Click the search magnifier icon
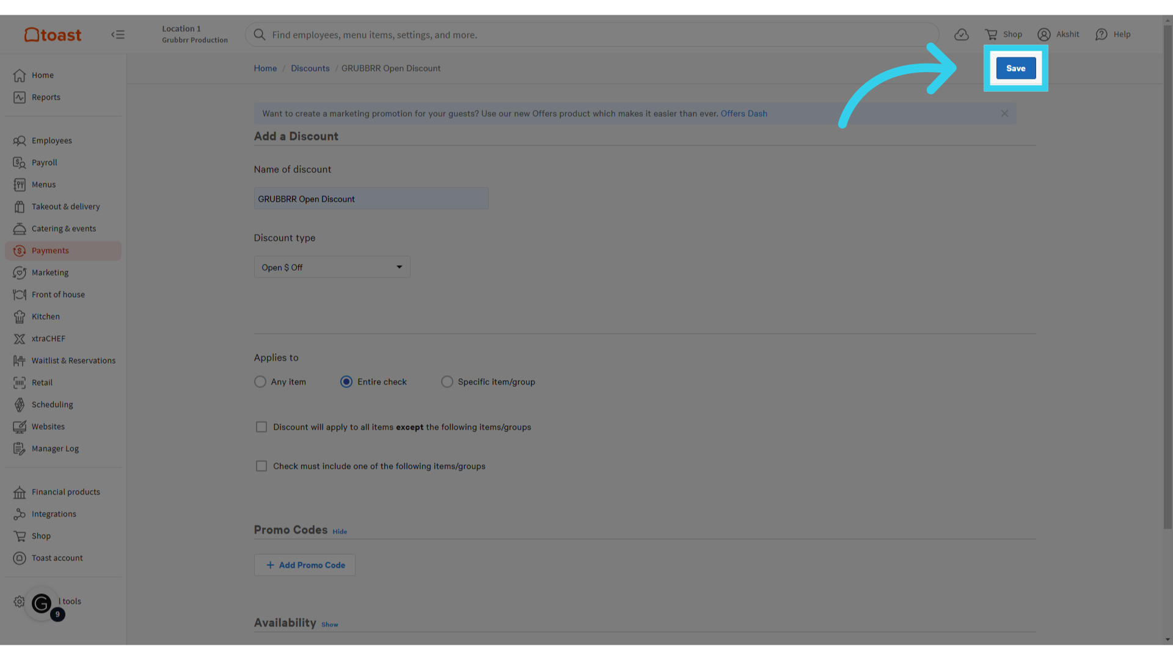1173x660 pixels. click(260, 35)
